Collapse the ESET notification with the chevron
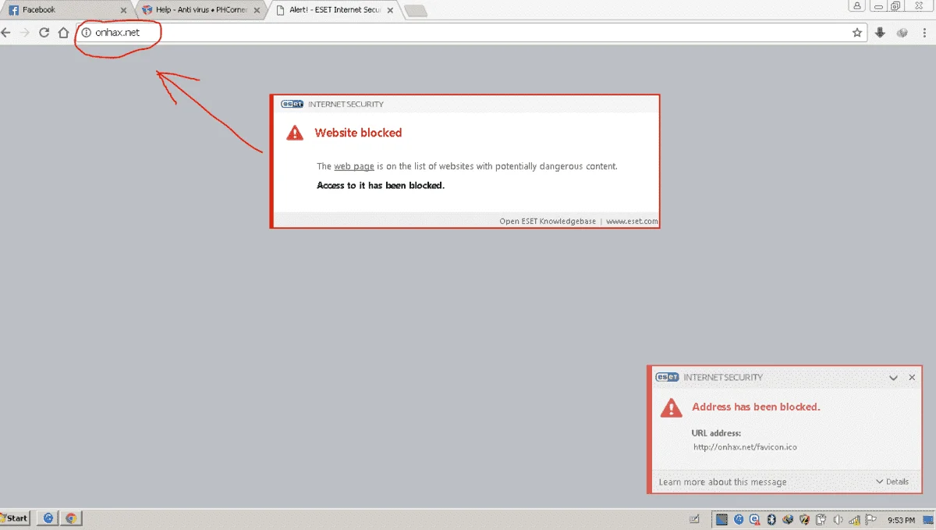 click(x=894, y=377)
